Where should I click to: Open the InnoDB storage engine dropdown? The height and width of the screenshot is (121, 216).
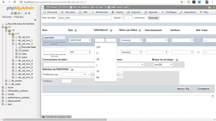pos(163,65)
